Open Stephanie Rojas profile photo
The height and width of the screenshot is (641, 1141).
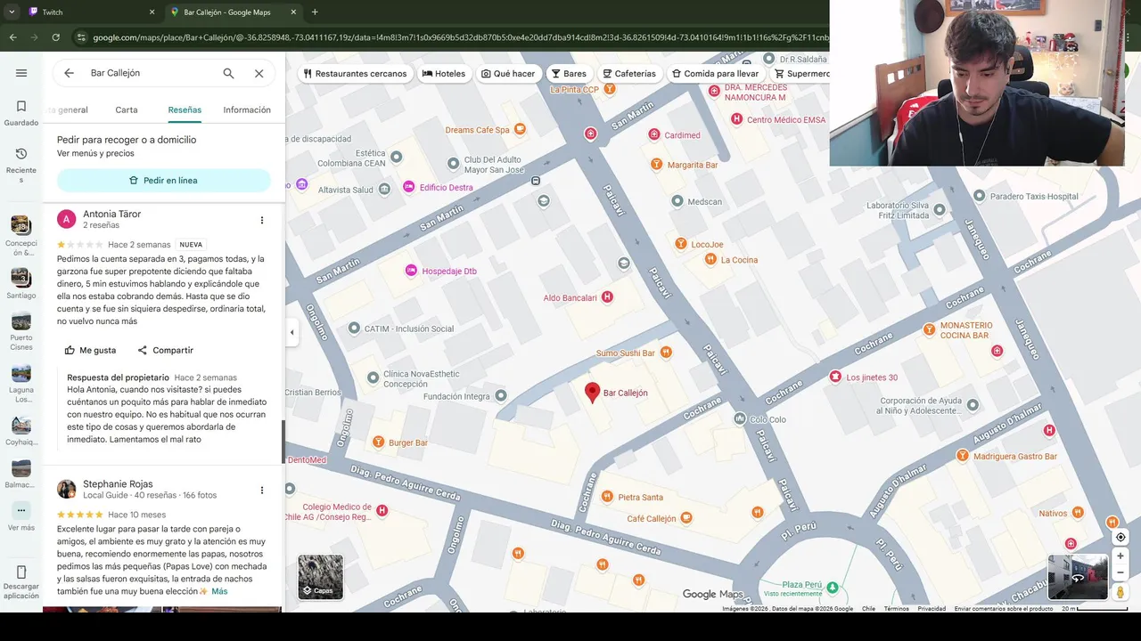[66, 489]
